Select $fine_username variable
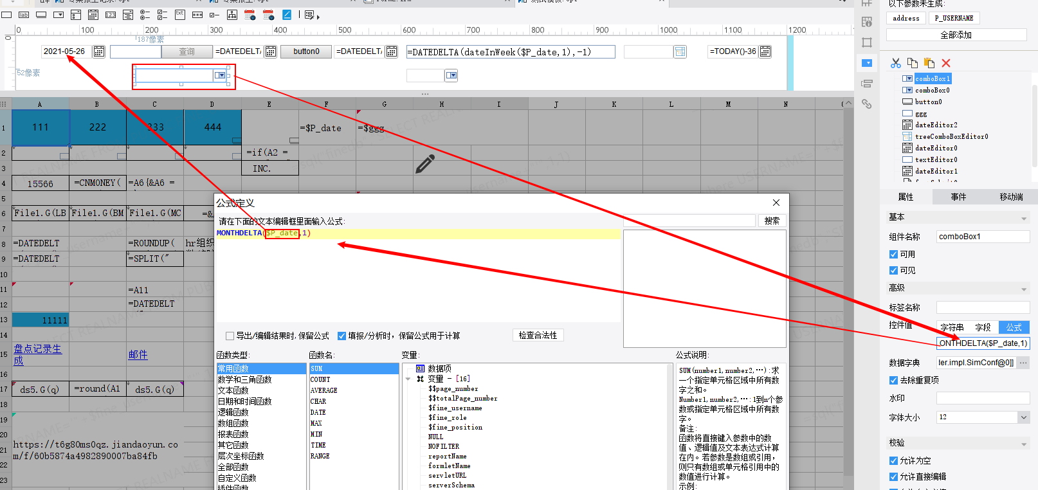 (455, 408)
